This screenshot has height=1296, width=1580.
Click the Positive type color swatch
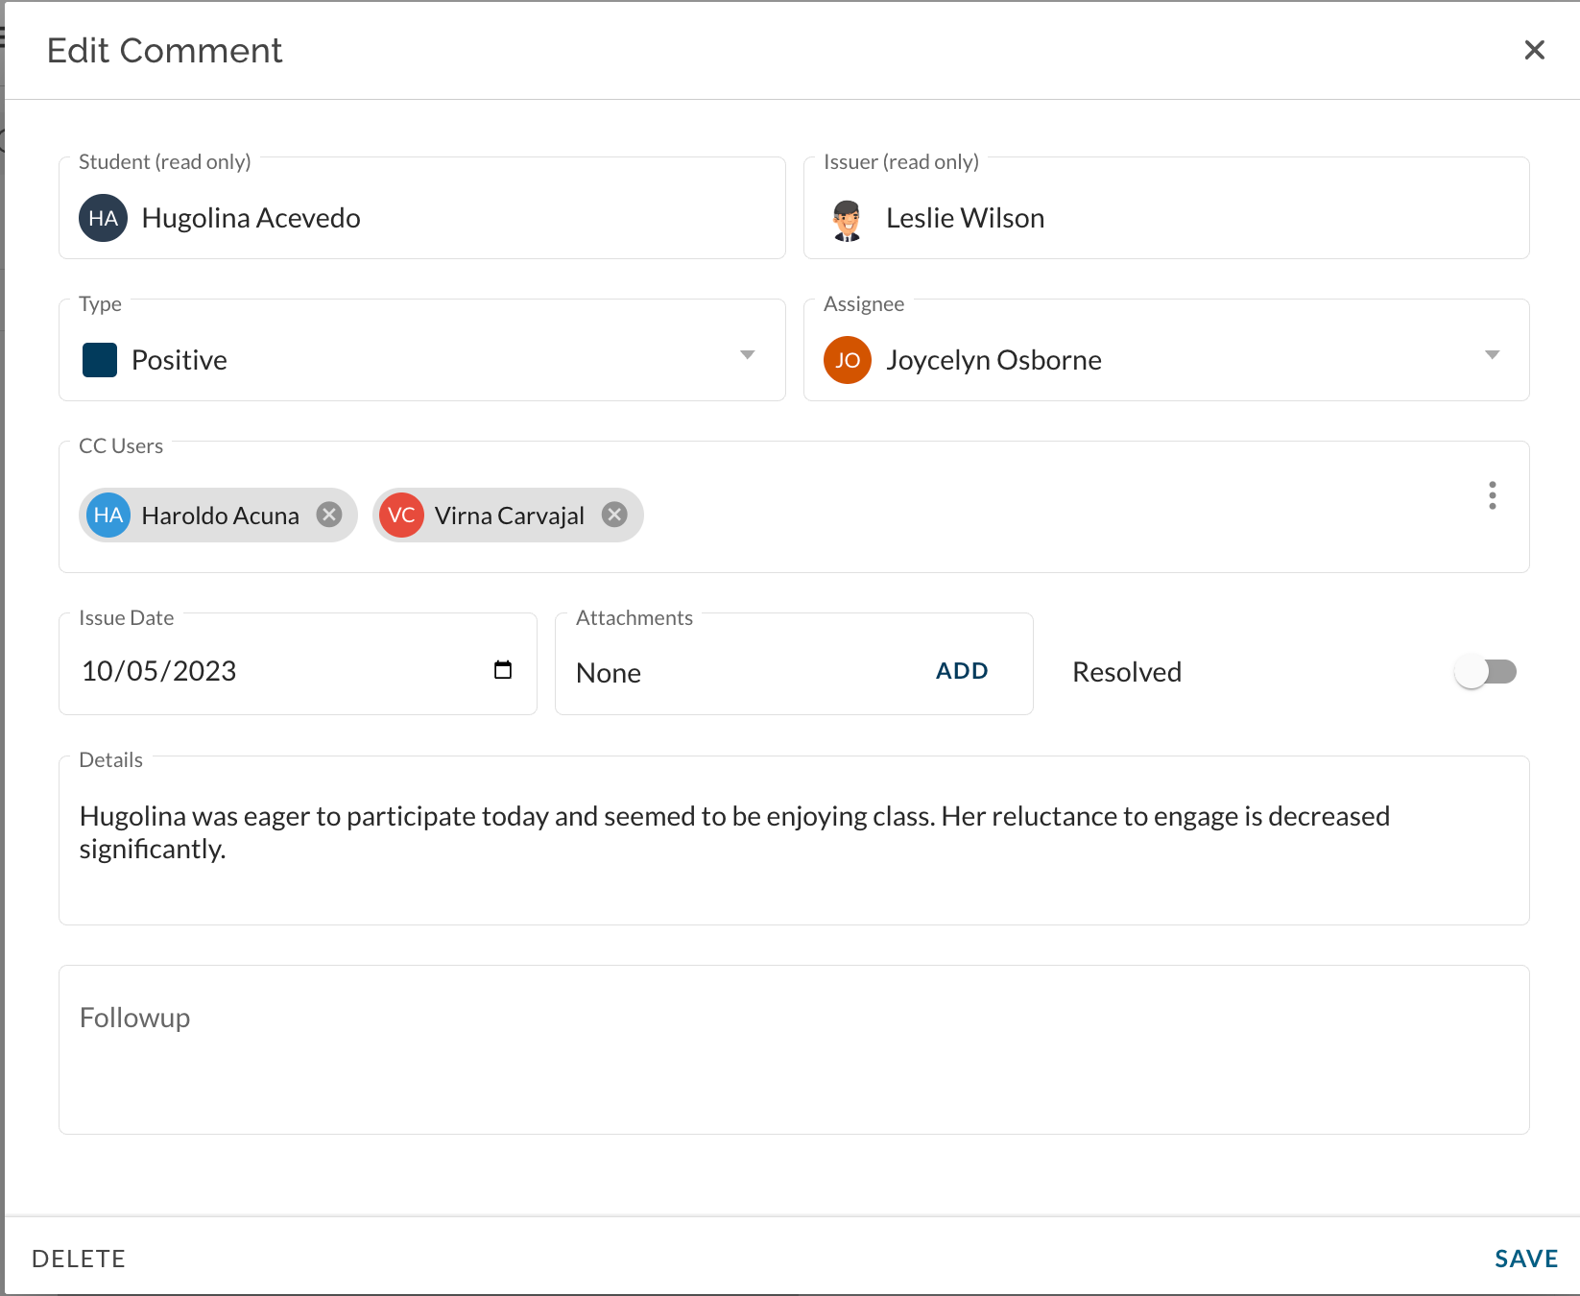[100, 360]
